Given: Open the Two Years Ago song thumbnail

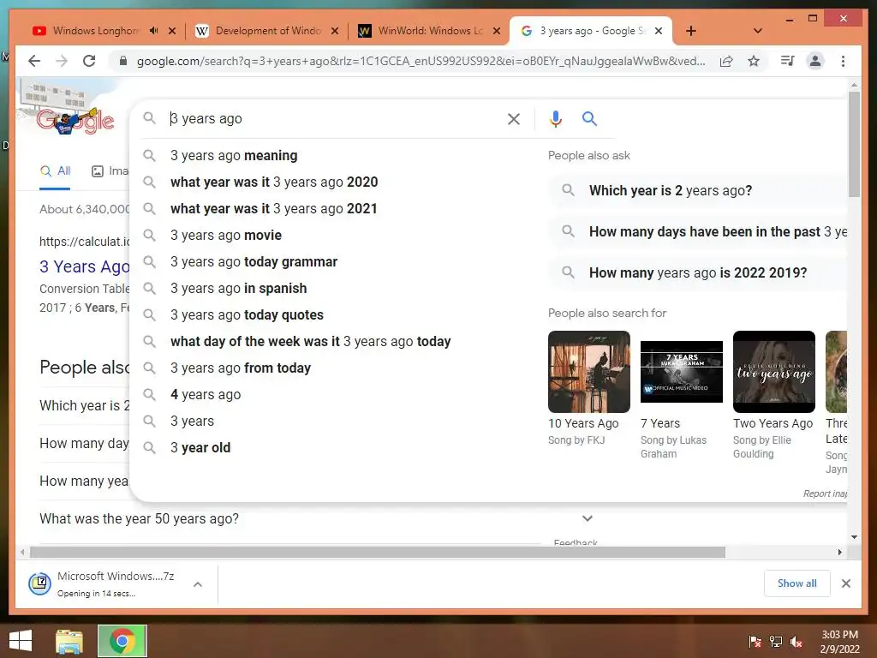Looking at the screenshot, I should pyautogui.click(x=773, y=372).
